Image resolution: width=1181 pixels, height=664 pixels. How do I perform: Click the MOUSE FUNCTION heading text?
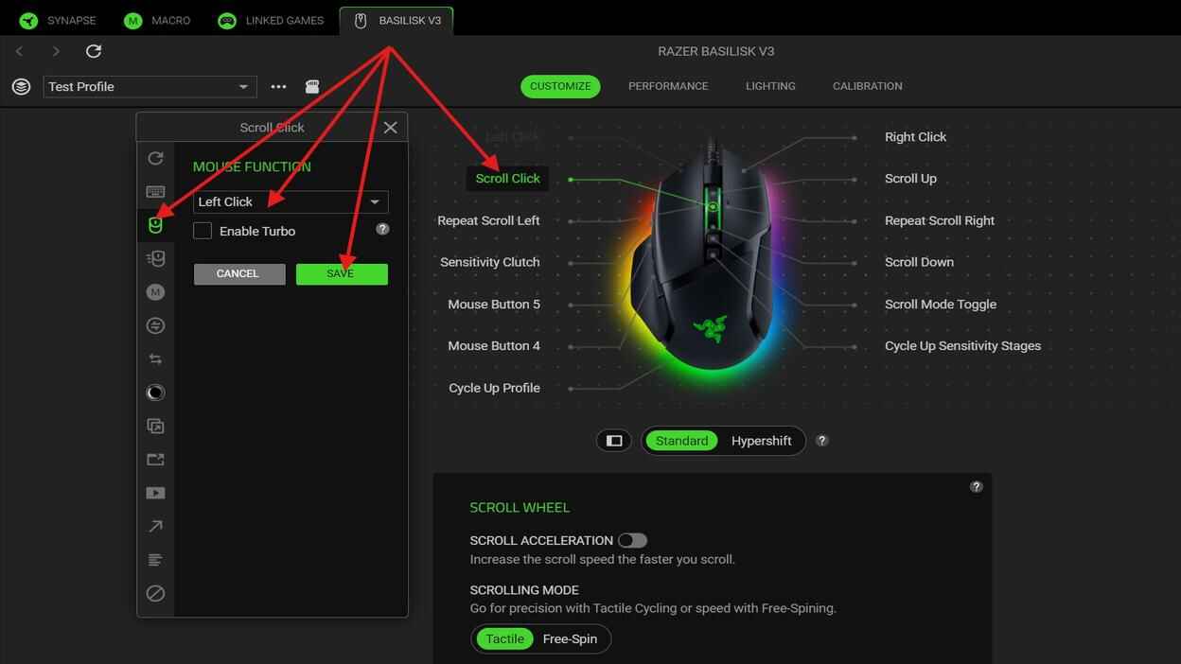(252, 166)
